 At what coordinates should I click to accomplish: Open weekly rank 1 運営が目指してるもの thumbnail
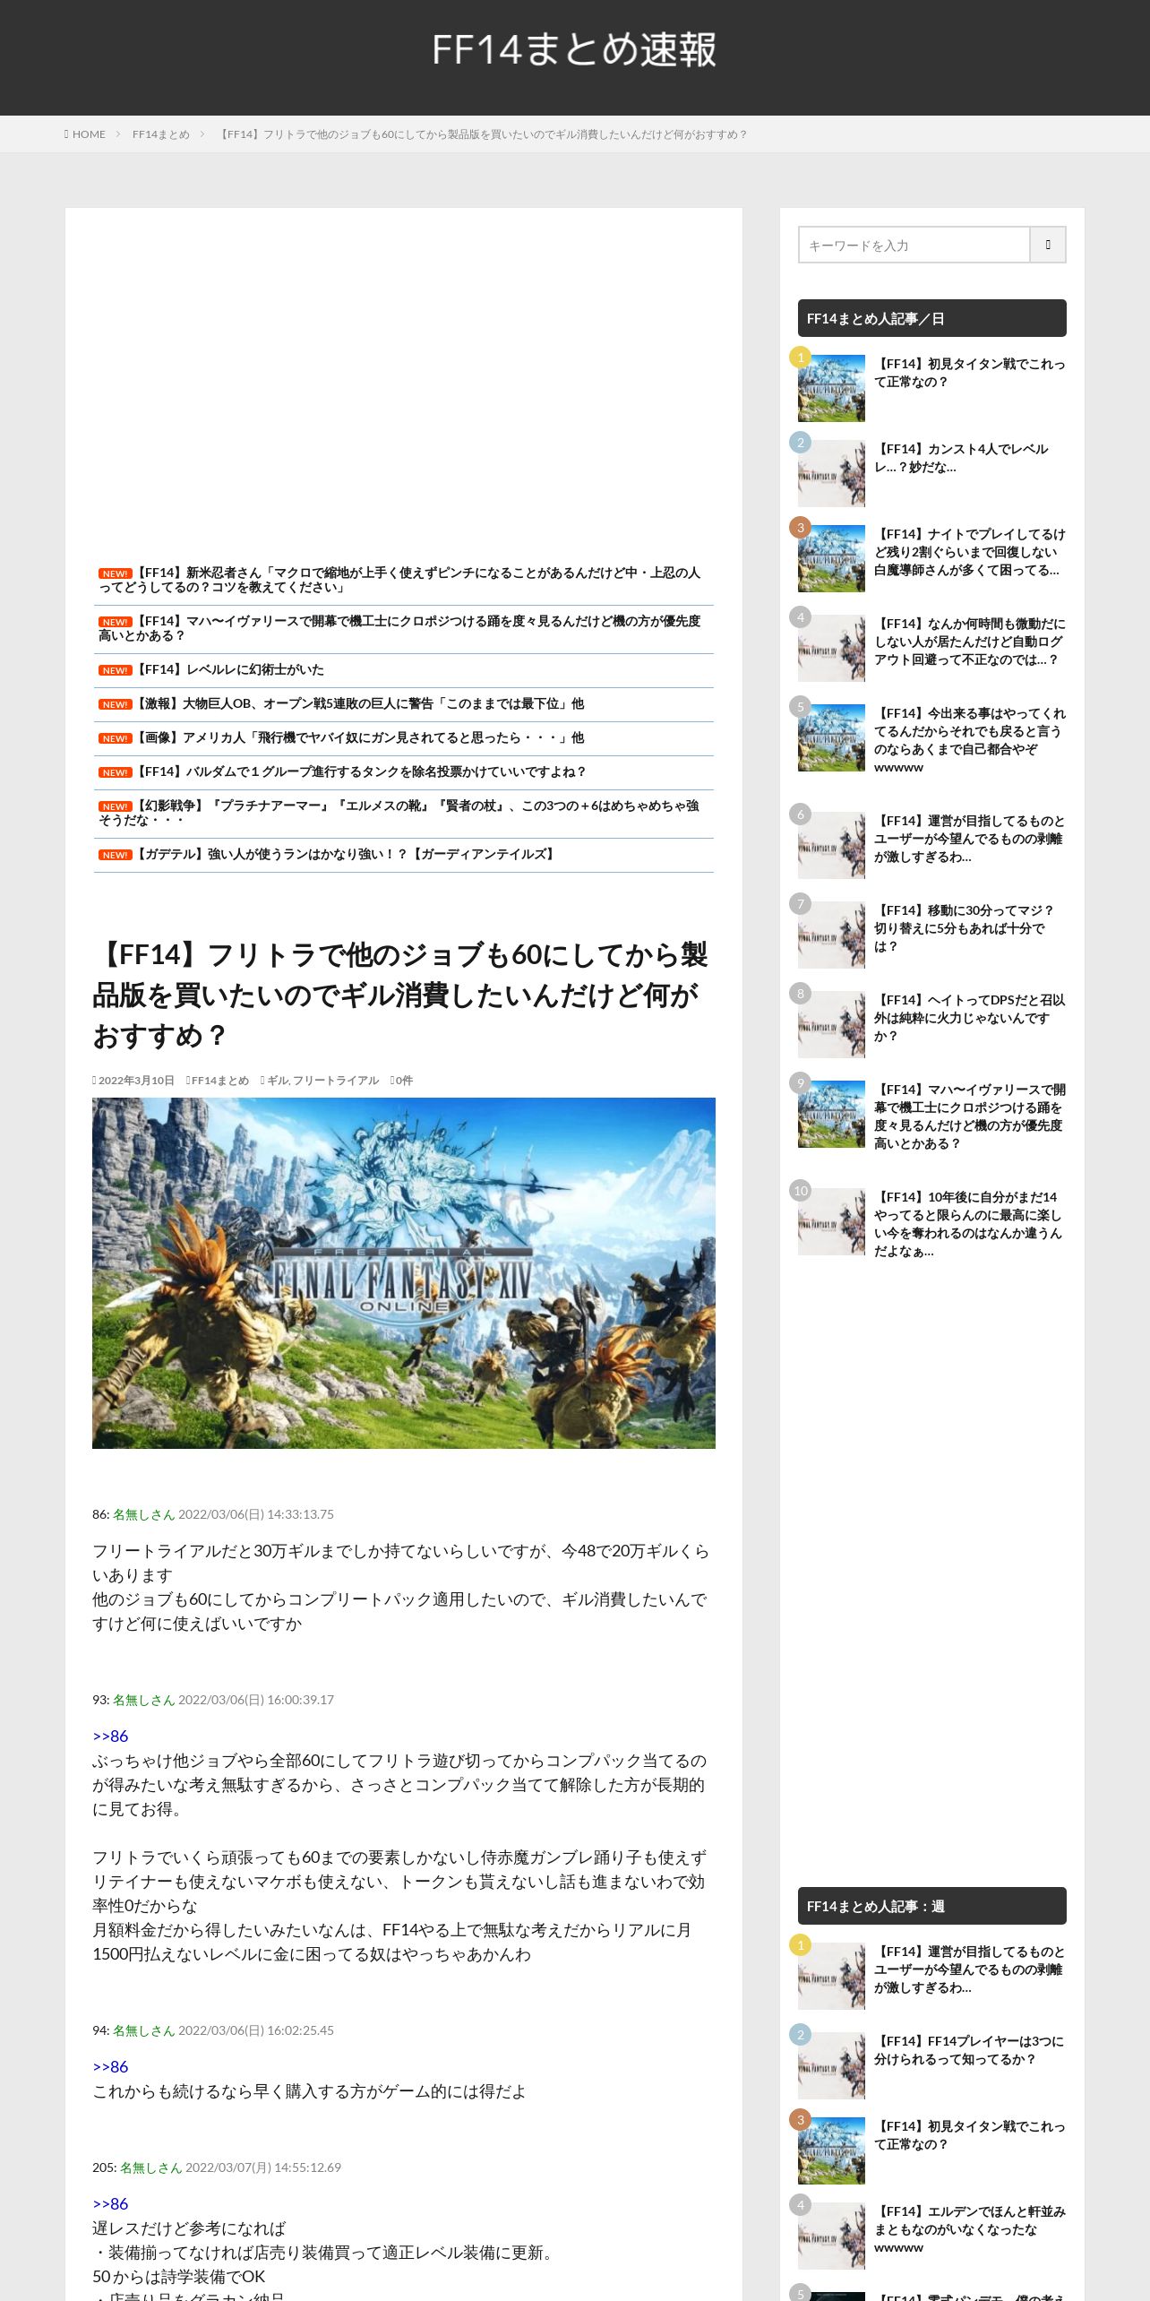[831, 1976]
